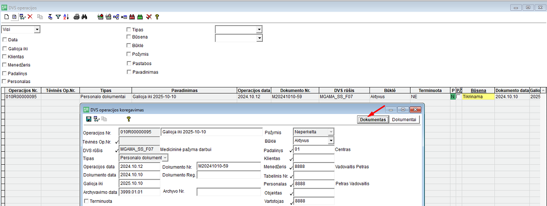
Task: Click the A-Z sort icon
Action: coord(66,17)
